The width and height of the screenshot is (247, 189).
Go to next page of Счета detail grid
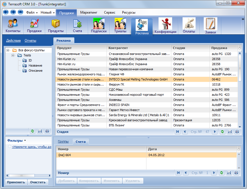pyautogui.click(x=214, y=173)
